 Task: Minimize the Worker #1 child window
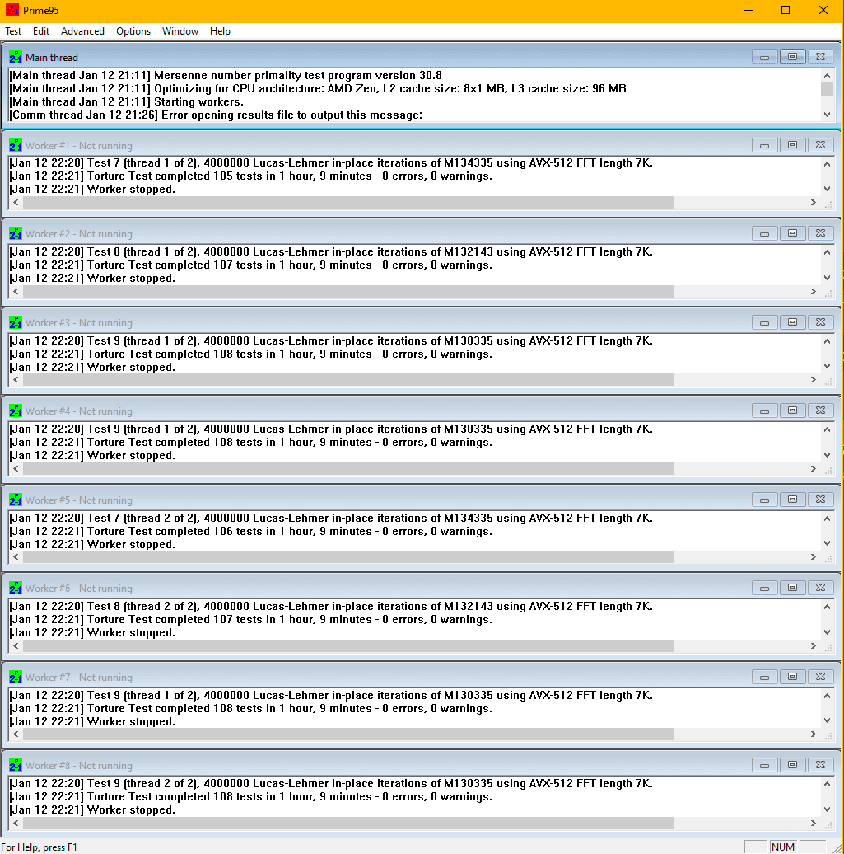(x=764, y=145)
